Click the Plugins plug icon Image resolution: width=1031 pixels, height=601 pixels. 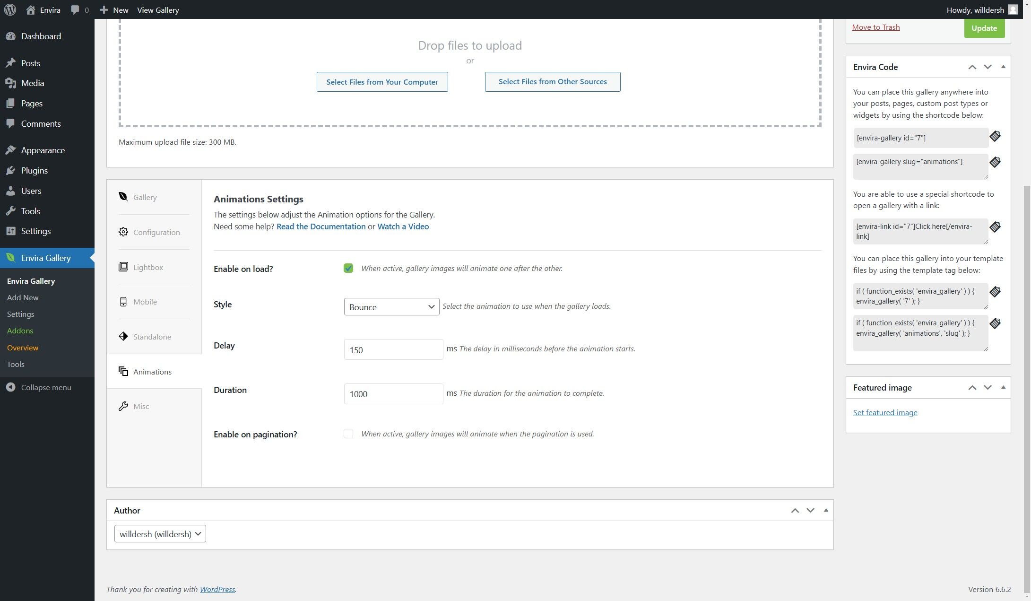[10, 170]
